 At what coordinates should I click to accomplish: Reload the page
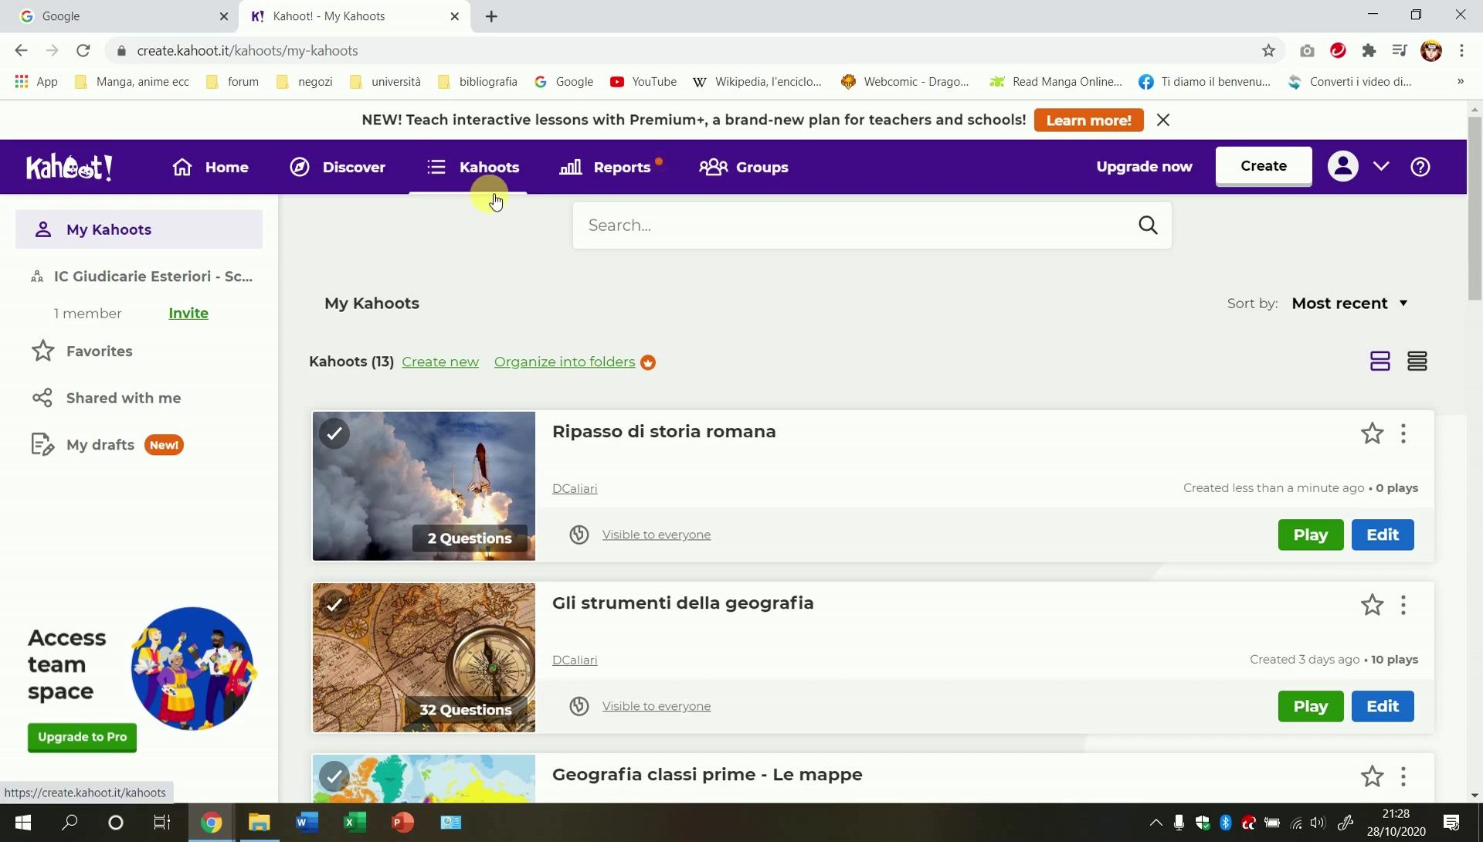click(83, 50)
